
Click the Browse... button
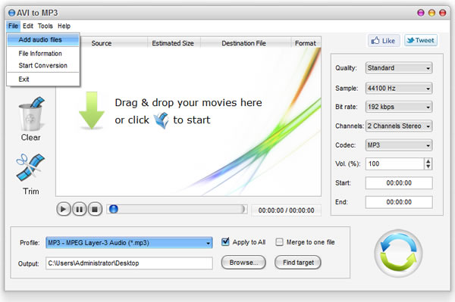(243, 263)
